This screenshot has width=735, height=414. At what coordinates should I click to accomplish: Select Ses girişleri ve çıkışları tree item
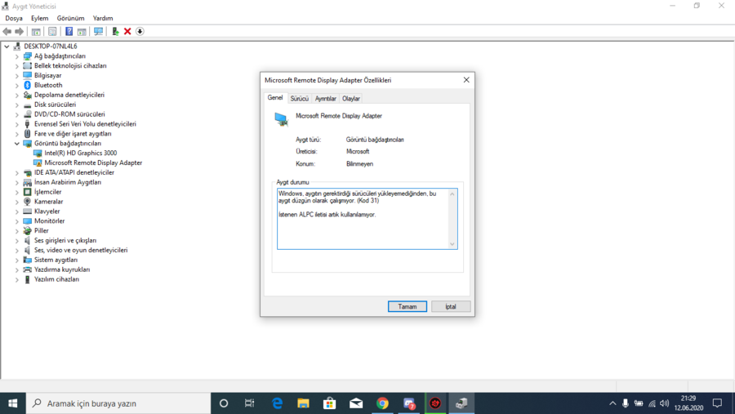[x=65, y=241]
